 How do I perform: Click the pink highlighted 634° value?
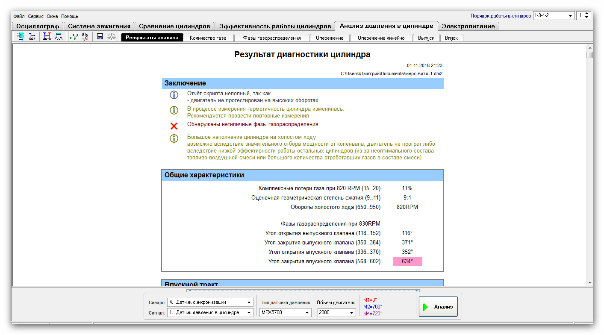point(407,262)
